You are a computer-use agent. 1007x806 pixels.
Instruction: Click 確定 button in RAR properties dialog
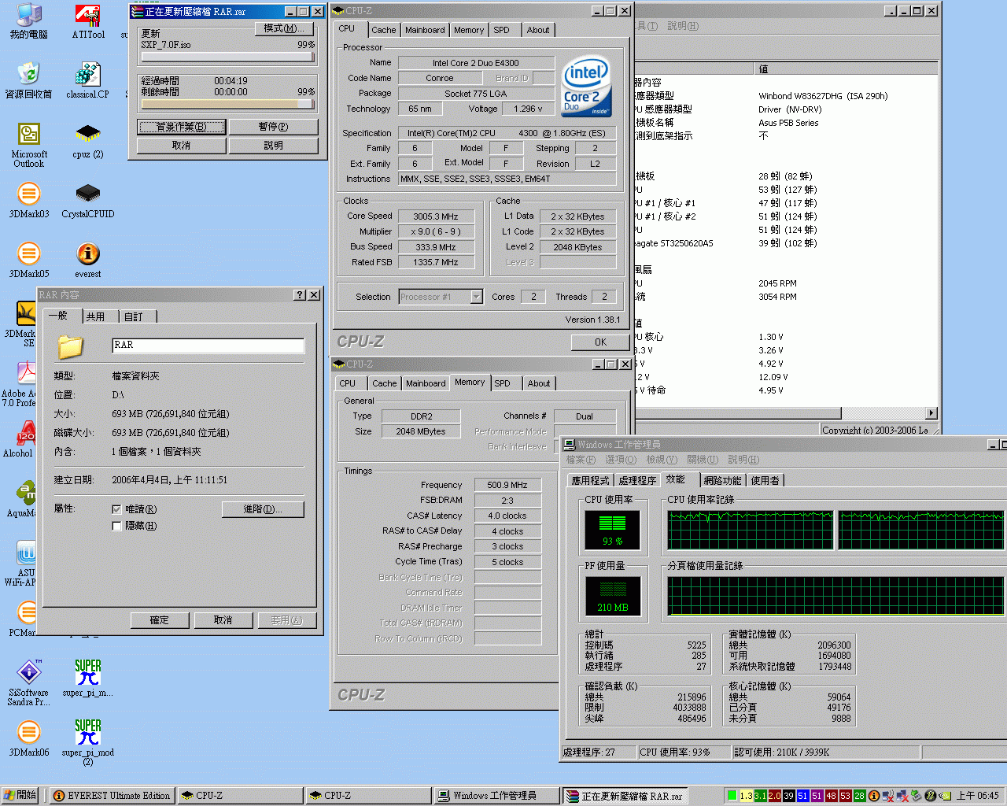[160, 620]
